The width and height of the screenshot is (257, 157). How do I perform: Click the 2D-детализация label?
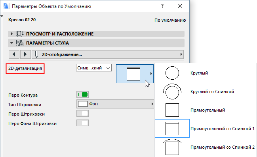pos(25,68)
